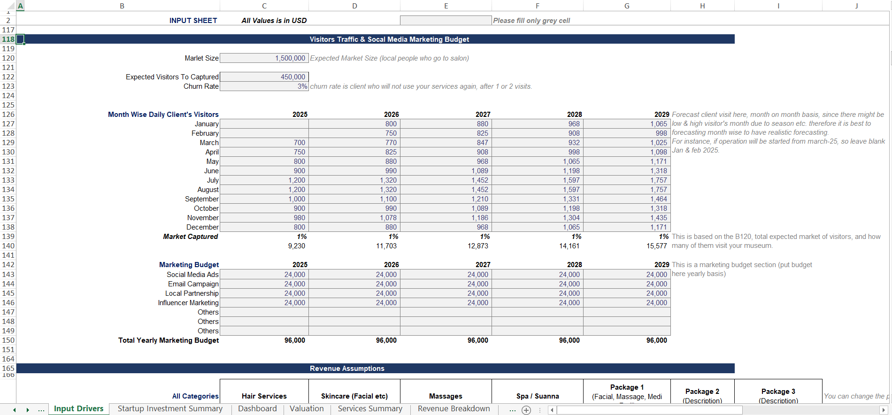The width and height of the screenshot is (892, 415).
Task: Select the Skincare (Facial etc) cell
Action: (x=354, y=391)
